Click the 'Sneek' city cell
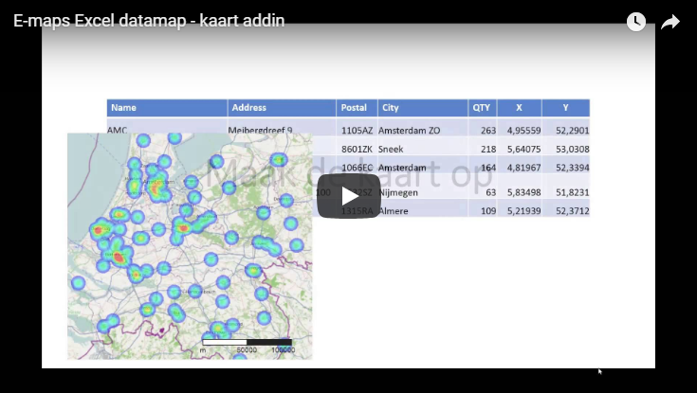 [x=391, y=150]
